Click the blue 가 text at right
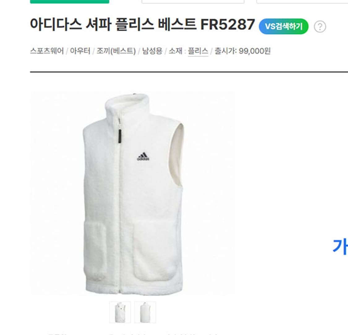348x335 pixels. tap(340, 246)
